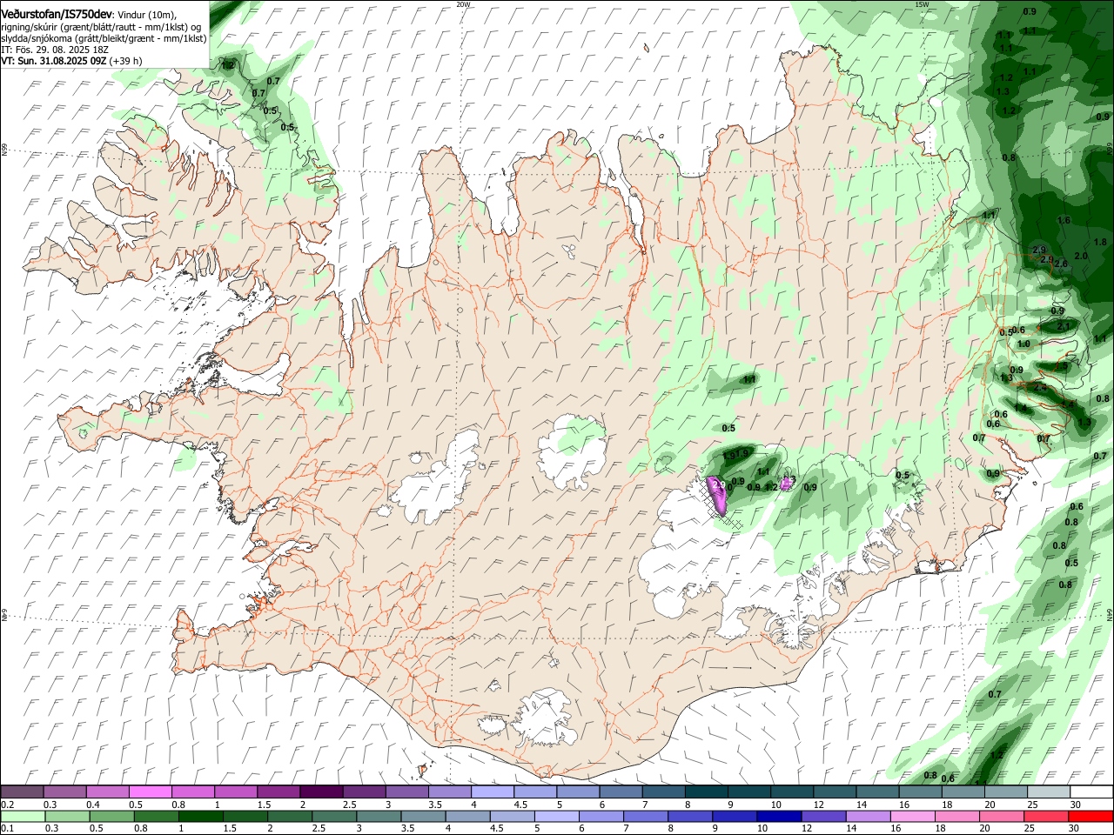Pick the pale grey 25–30 swatch, top legend row
The width and height of the screenshot is (1114, 835).
click(1049, 792)
